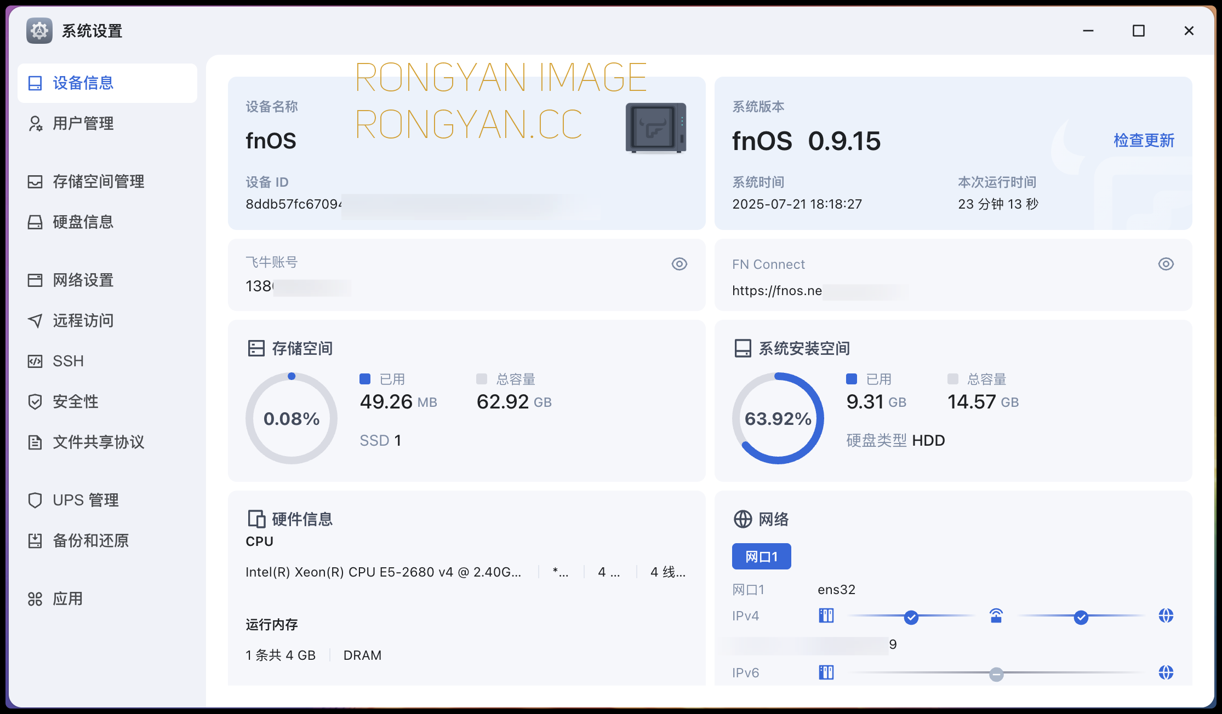Click the 系统安装空间 header icon
This screenshot has height=714, width=1222.
coord(743,348)
